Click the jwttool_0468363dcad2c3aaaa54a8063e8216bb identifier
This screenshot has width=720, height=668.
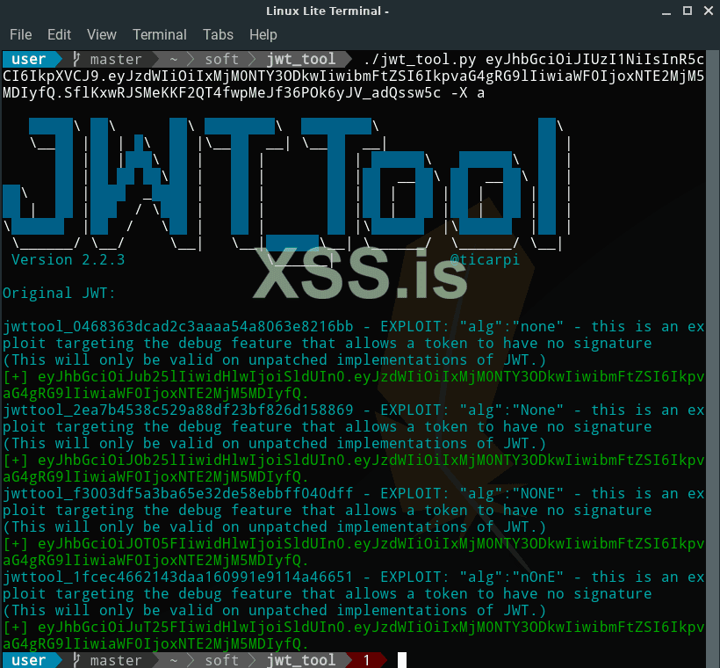point(178,326)
